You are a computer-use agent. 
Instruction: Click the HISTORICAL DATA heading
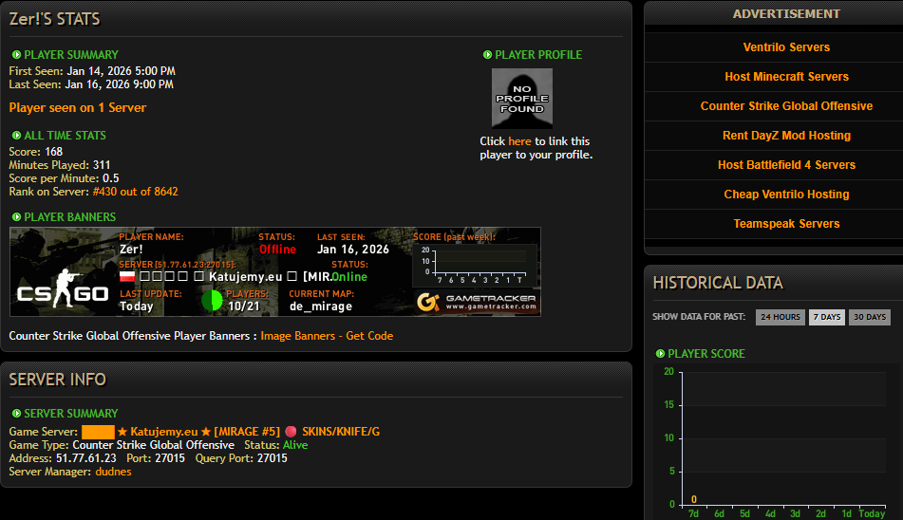click(718, 283)
